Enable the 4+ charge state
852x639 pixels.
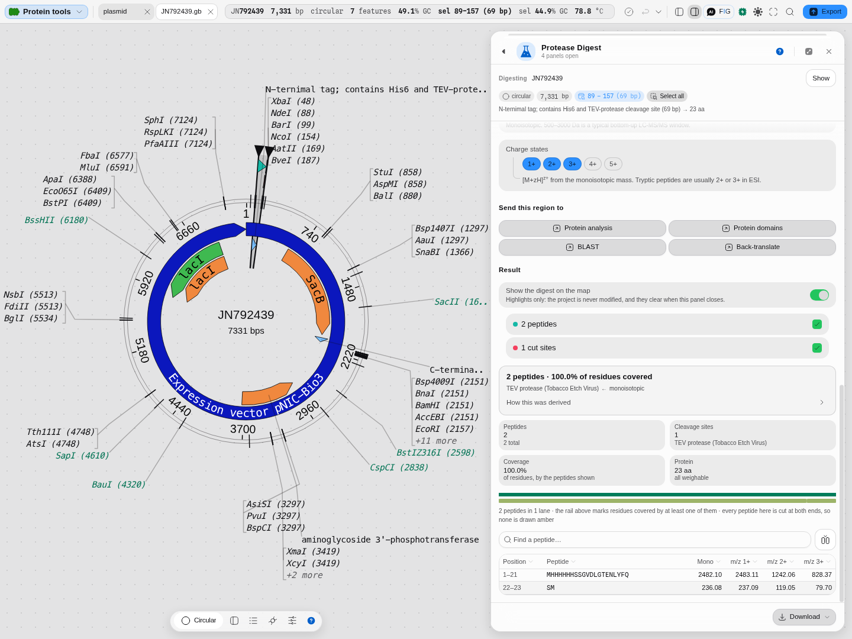pos(593,164)
